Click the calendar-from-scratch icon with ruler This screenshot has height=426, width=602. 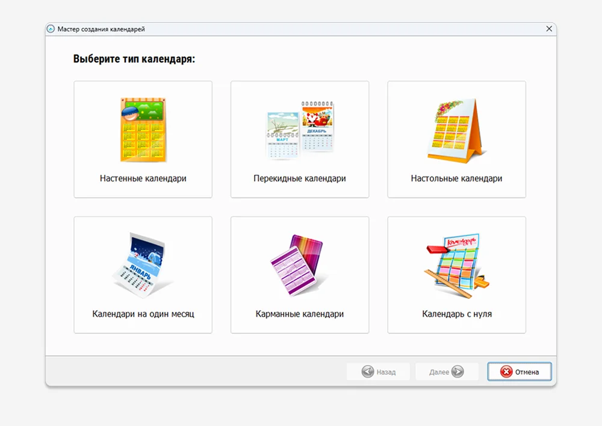456,265
